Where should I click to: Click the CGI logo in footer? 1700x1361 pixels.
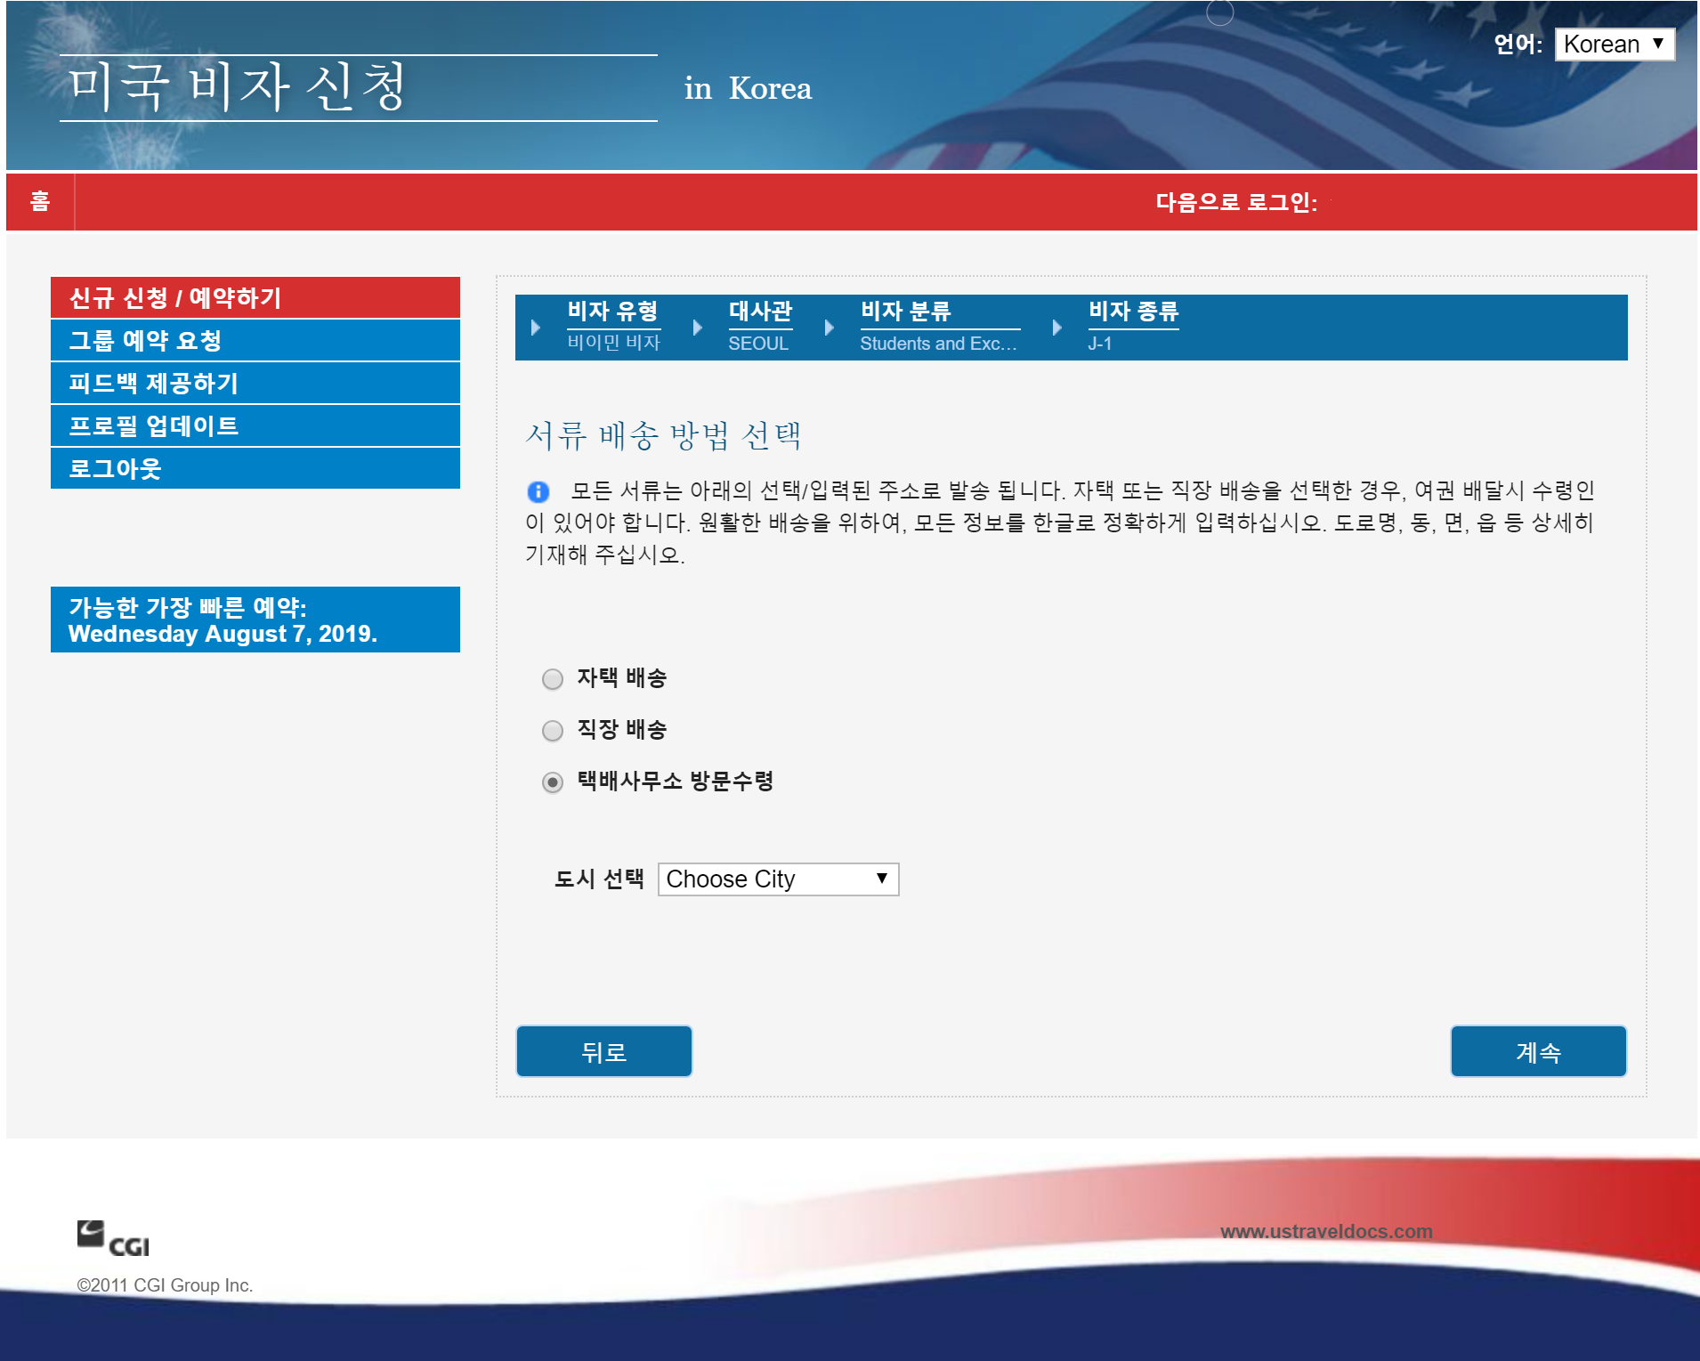pos(113,1238)
